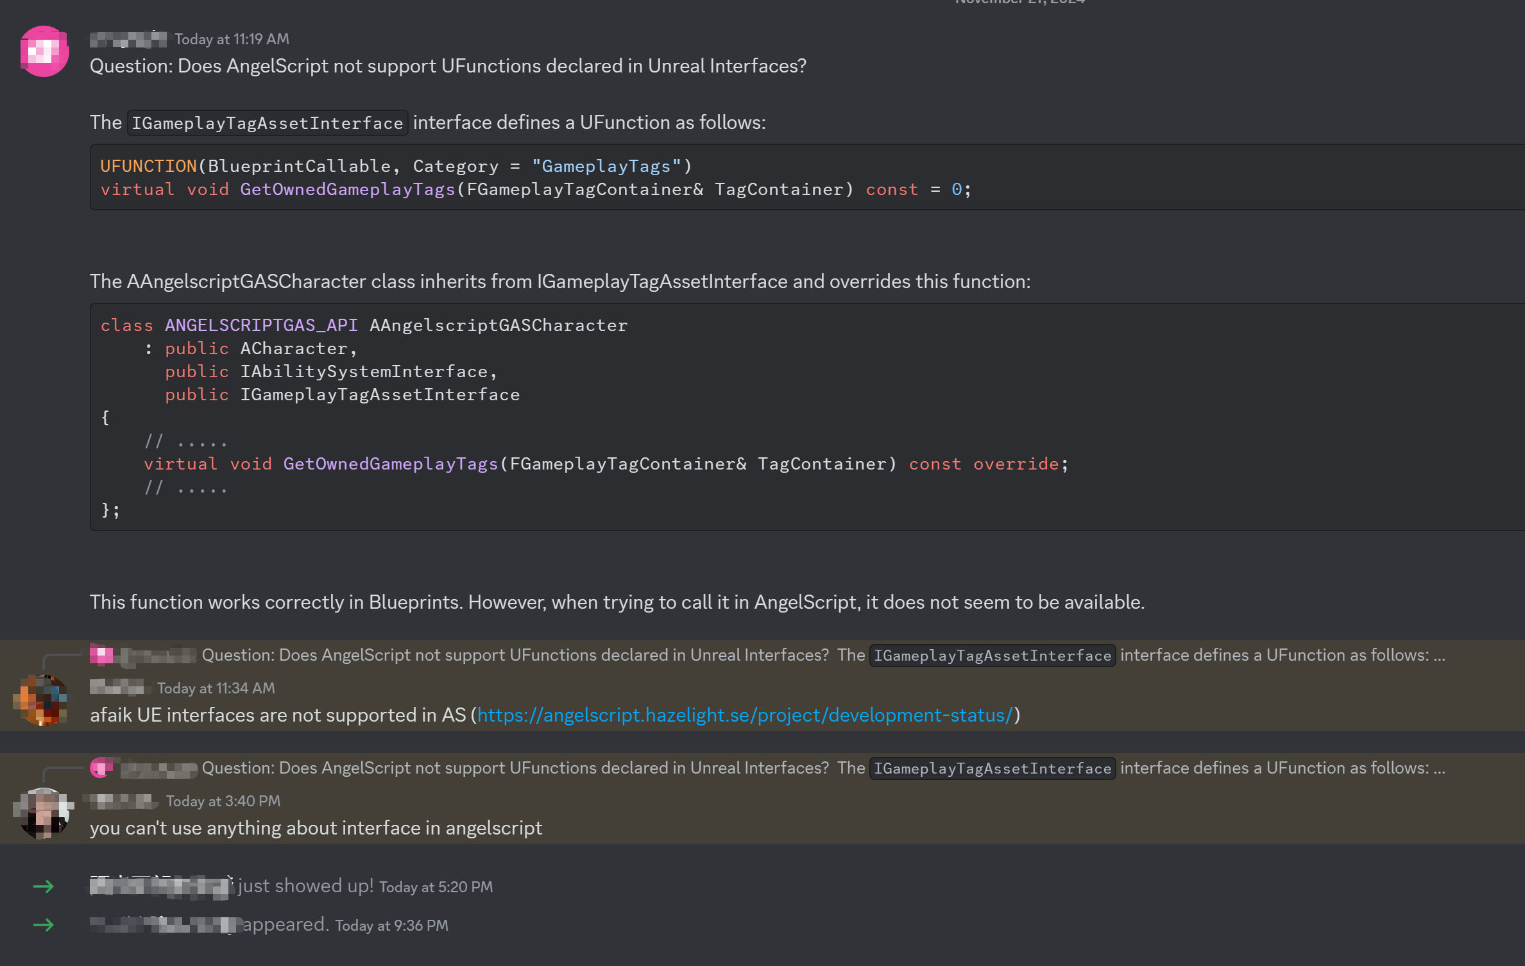This screenshot has width=1525, height=966.
Task: Click the small reply avatar above the 3:40 PM message
Action: pyautogui.click(x=101, y=768)
